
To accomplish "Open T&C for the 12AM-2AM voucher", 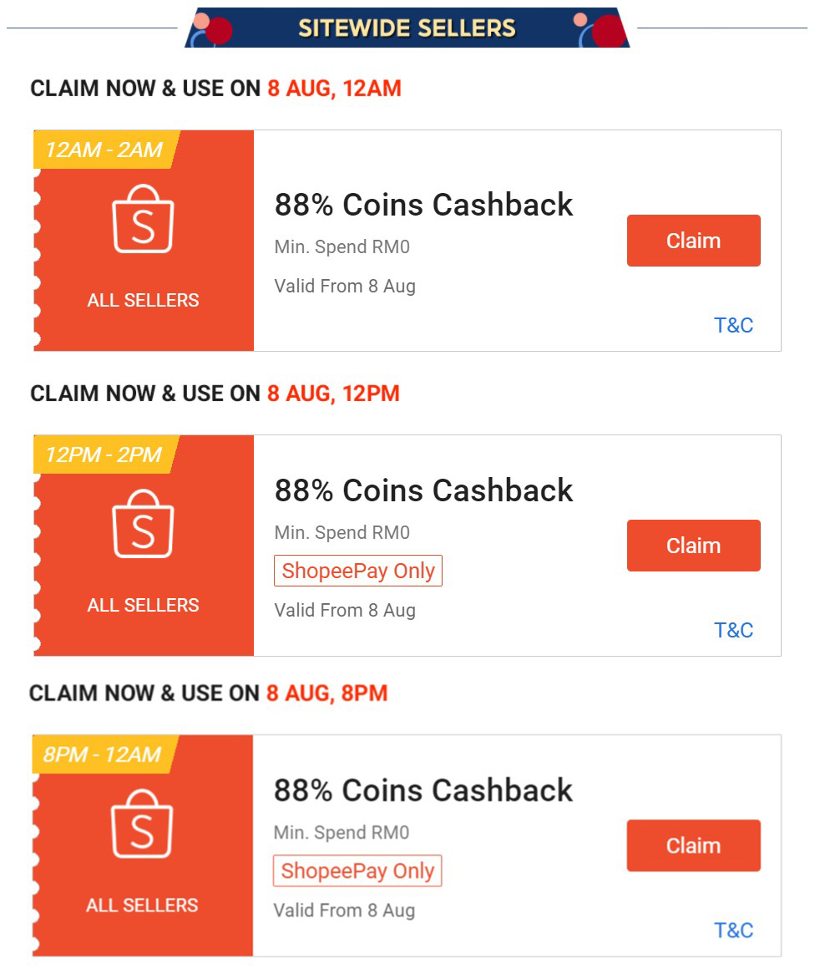I will pos(733,325).
